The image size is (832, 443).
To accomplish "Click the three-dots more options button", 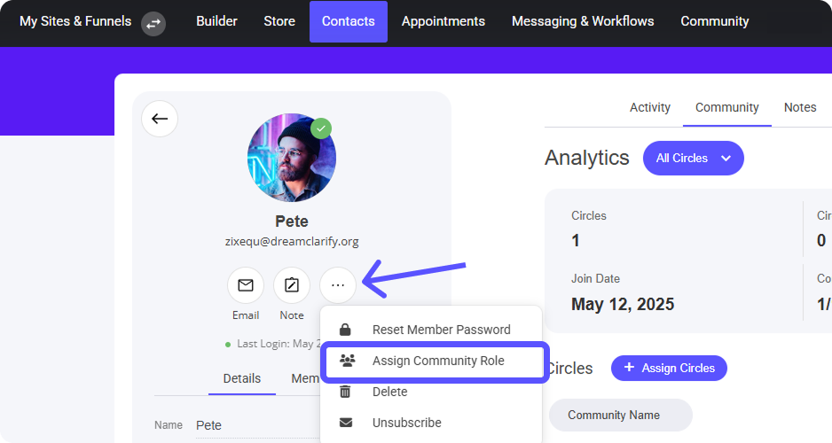I will (338, 285).
